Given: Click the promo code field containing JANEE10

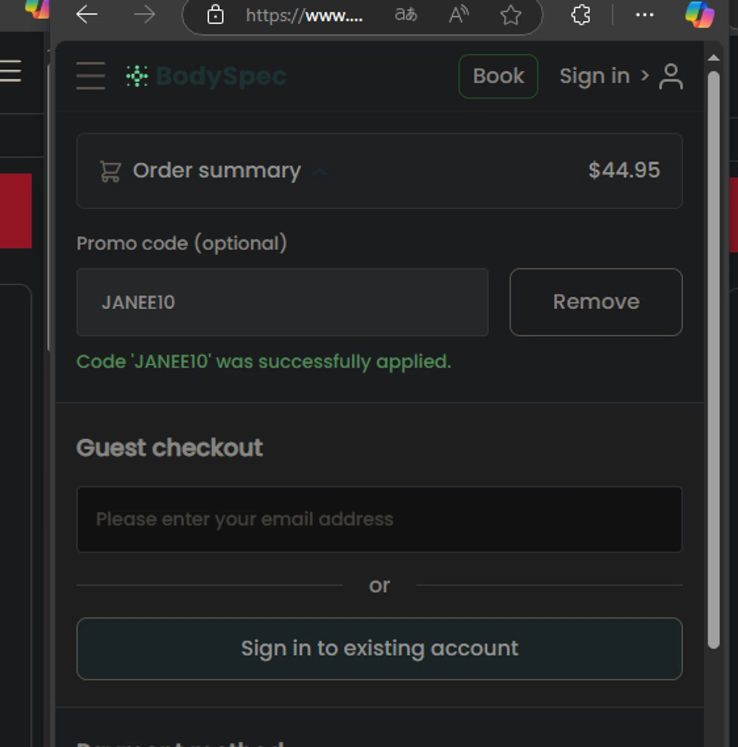Looking at the screenshot, I should (x=282, y=302).
